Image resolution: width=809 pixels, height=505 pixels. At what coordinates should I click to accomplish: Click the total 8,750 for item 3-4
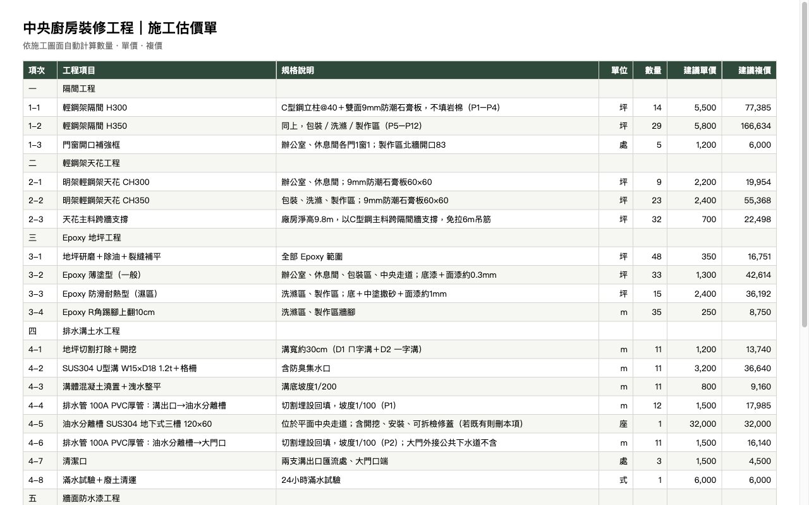[x=760, y=312]
